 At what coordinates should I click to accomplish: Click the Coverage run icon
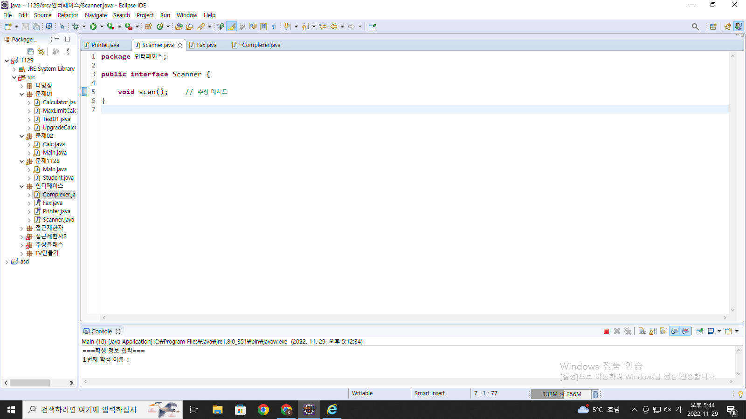[x=111, y=27]
